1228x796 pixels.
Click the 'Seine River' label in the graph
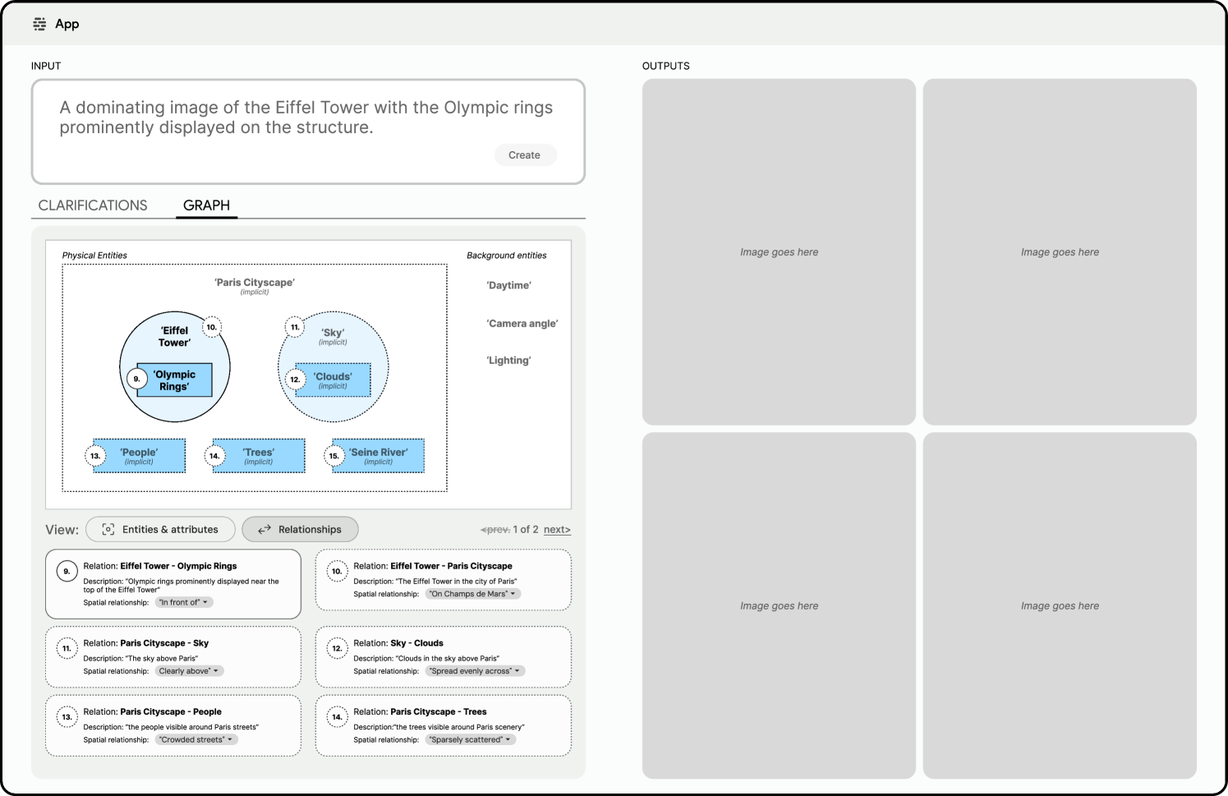[379, 453]
